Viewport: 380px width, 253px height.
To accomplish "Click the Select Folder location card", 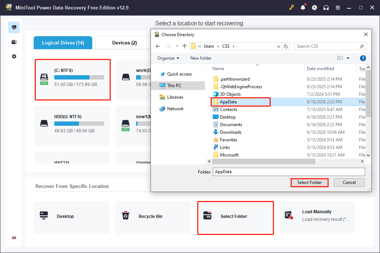I will pos(236,218).
